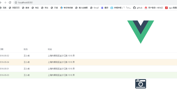
Task: Go forward with the browser arrow
Action: click(5, 3)
